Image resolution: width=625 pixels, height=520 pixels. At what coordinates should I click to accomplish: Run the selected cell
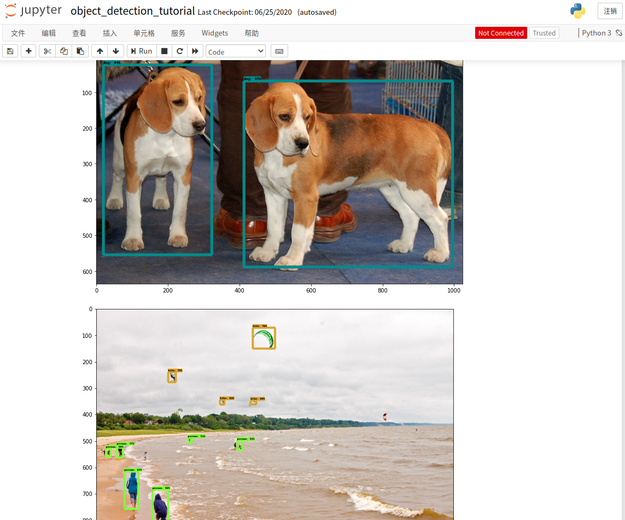pos(142,51)
